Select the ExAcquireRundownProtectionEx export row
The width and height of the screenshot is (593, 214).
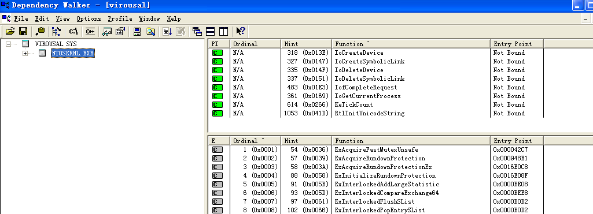point(376,167)
